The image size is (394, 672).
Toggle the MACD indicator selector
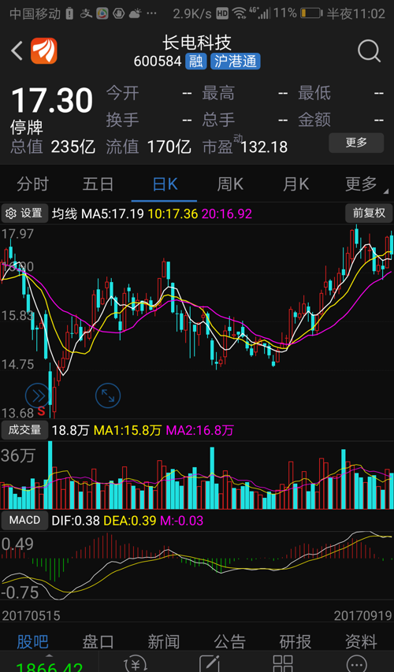pyautogui.click(x=24, y=520)
